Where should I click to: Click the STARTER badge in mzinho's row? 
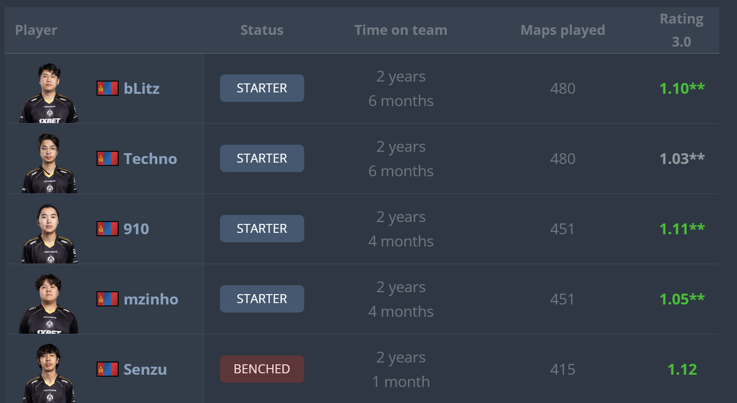(262, 299)
